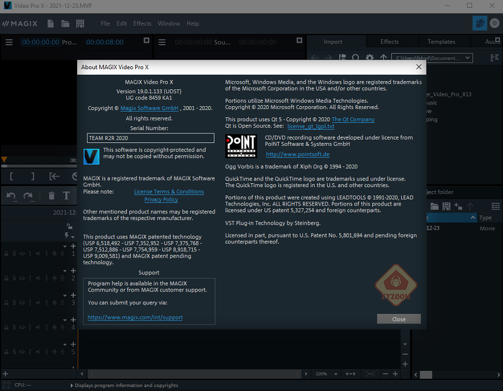
Task: Toggle eye visibility on track 2
Action: click(22, 278)
